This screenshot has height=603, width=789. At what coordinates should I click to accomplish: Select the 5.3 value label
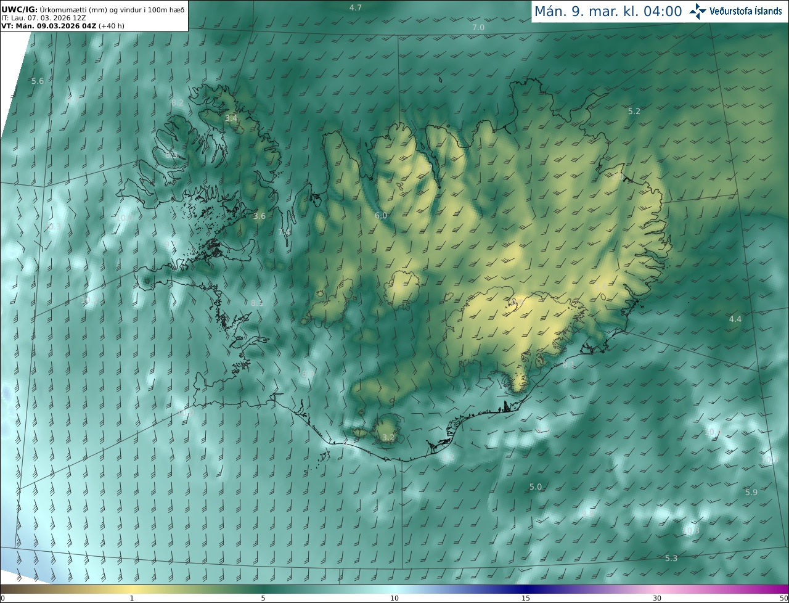[671, 558]
